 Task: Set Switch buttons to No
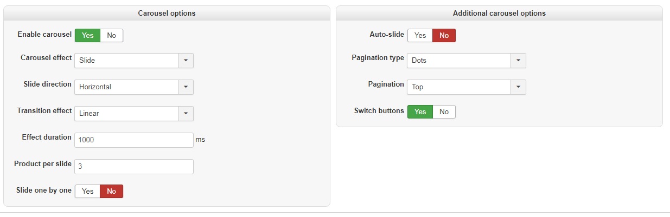(x=444, y=112)
